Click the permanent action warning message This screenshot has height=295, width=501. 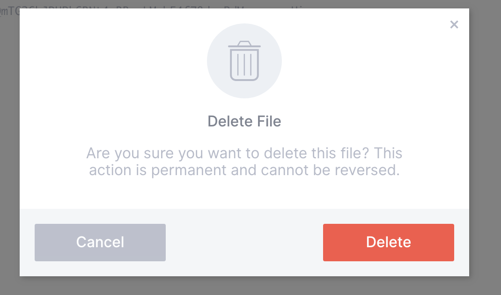coord(244,162)
